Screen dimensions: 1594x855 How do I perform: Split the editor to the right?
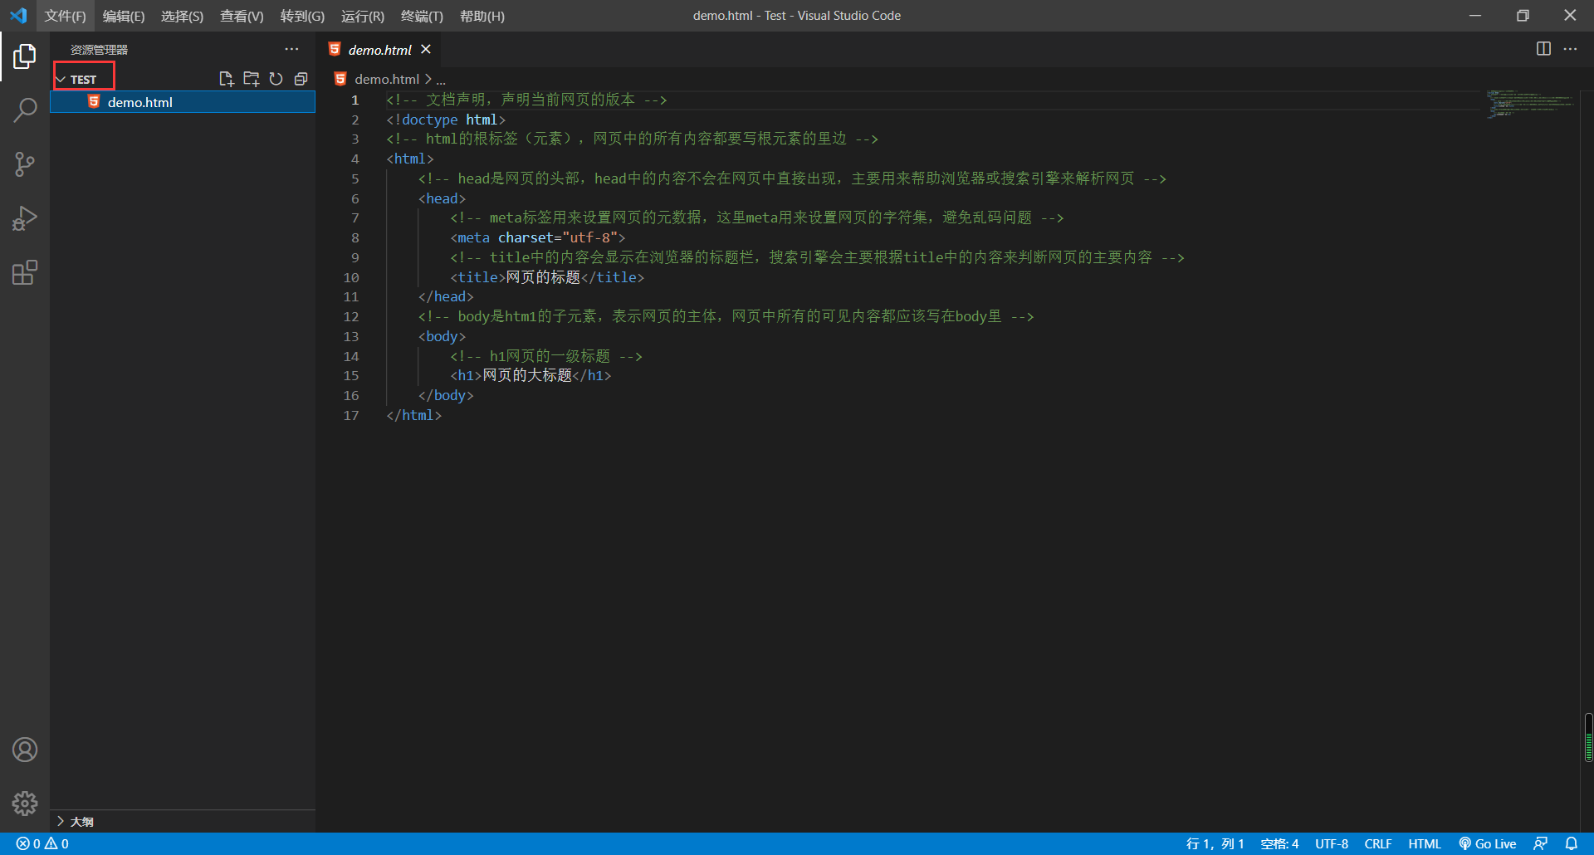(1543, 49)
